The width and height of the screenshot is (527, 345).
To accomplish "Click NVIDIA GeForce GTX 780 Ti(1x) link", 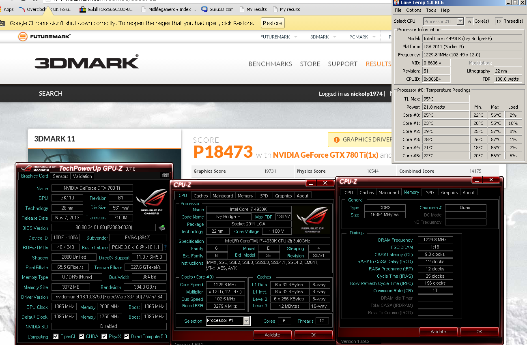I will click(x=325, y=155).
